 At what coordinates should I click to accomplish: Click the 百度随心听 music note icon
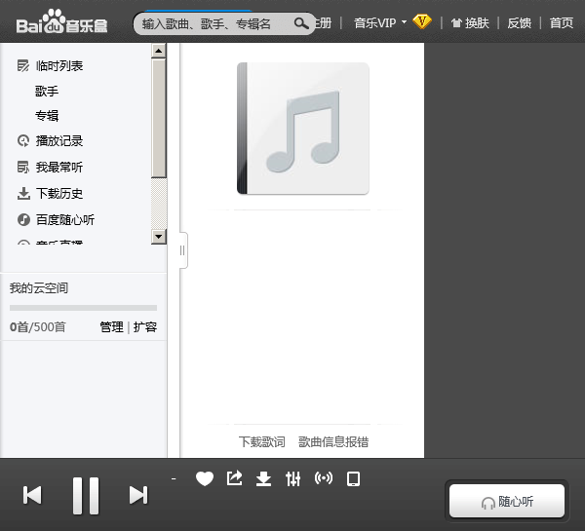(x=23, y=220)
